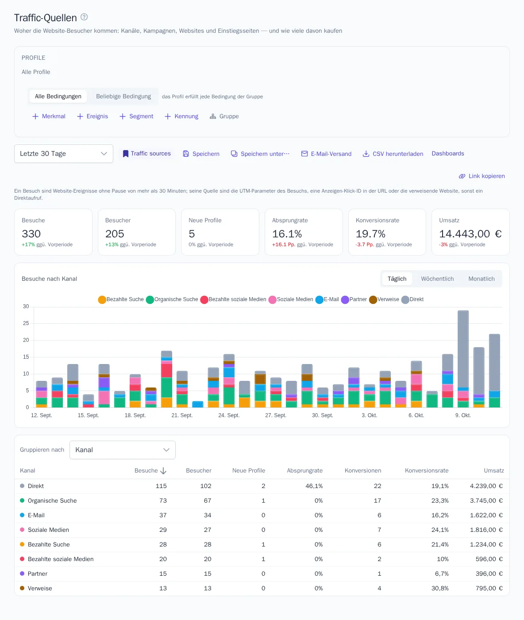The image size is (524, 620).
Task: Click the Gruppe hierarchy icon
Action: [x=213, y=116]
